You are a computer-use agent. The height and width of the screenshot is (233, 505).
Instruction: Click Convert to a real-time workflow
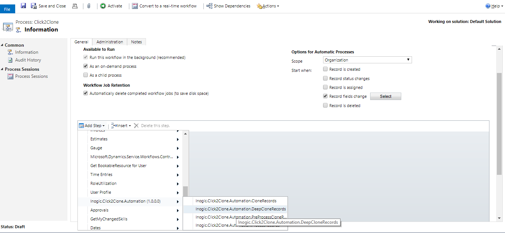coord(165,6)
